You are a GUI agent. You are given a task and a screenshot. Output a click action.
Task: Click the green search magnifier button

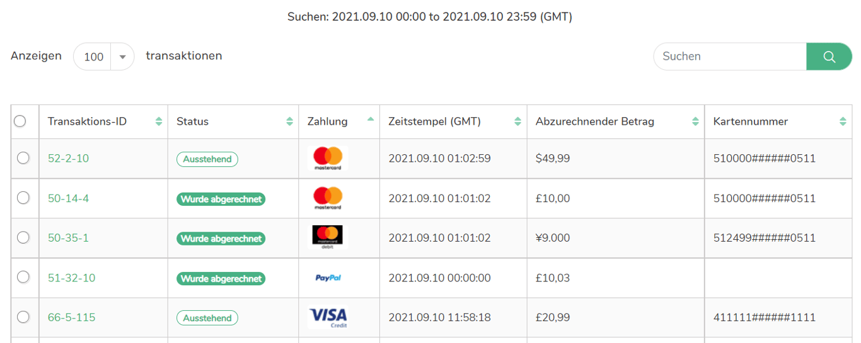[829, 57]
